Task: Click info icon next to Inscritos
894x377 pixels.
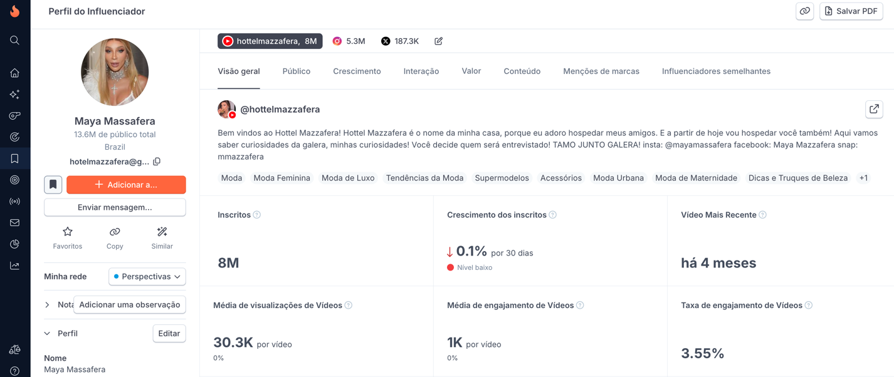Action: (257, 215)
